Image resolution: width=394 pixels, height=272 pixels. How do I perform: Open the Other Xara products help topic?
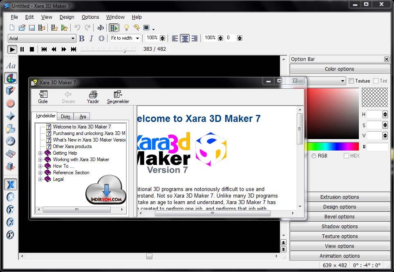[x=72, y=146]
